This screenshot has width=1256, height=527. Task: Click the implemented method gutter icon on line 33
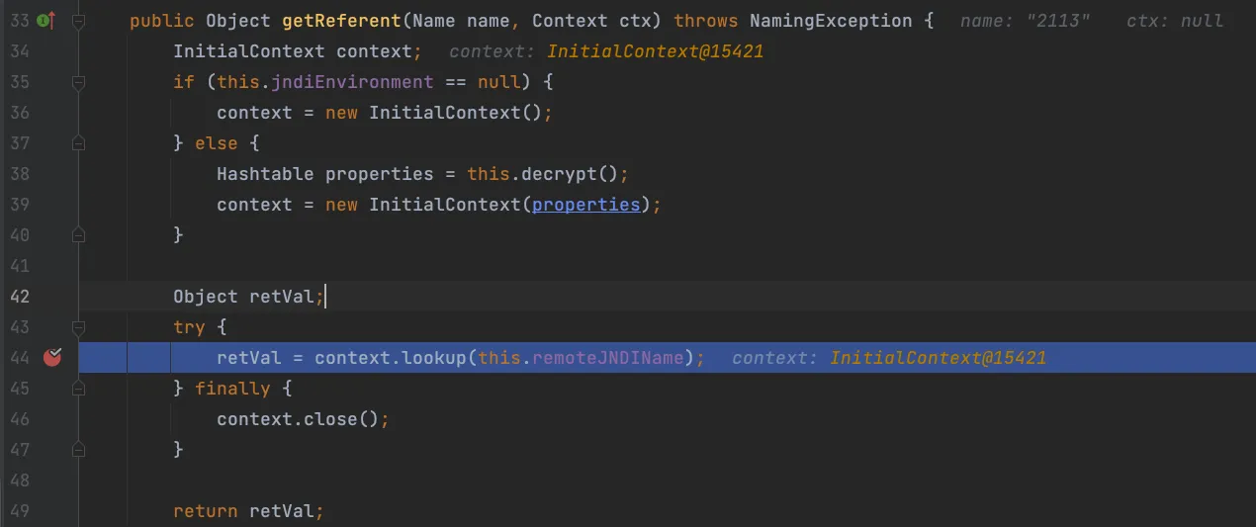(45, 20)
